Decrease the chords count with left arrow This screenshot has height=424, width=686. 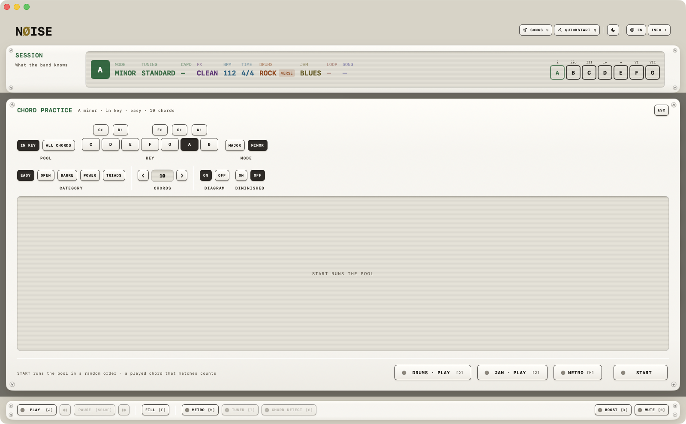[x=143, y=175]
